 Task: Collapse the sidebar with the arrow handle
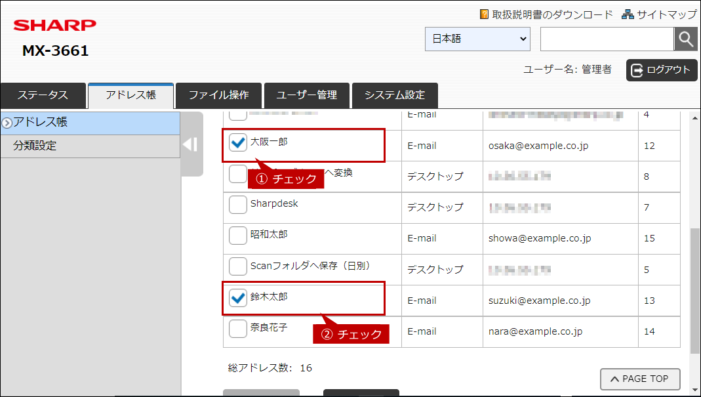point(190,144)
